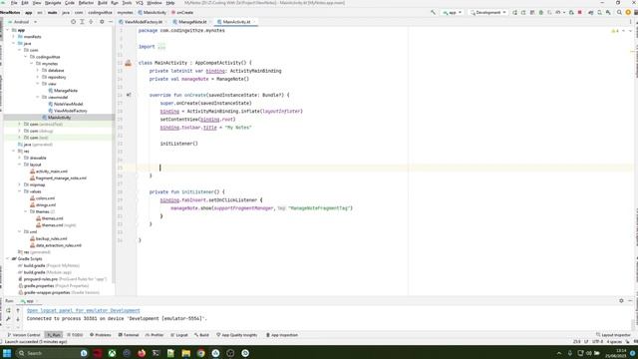Open Chrome from the taskbar
The height and width of the screenshot is (359, 638).
click(200, 353)
